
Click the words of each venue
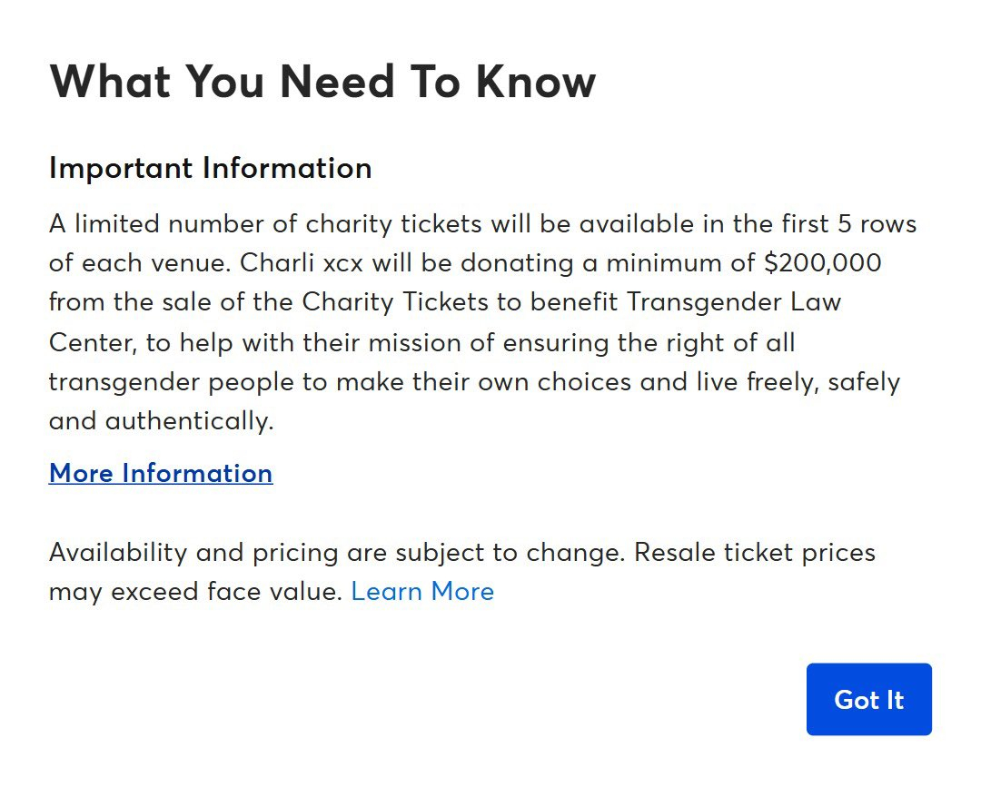140,263
